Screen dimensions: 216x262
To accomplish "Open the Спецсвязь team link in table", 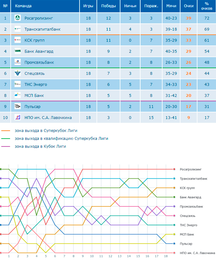I will point(34,73).
